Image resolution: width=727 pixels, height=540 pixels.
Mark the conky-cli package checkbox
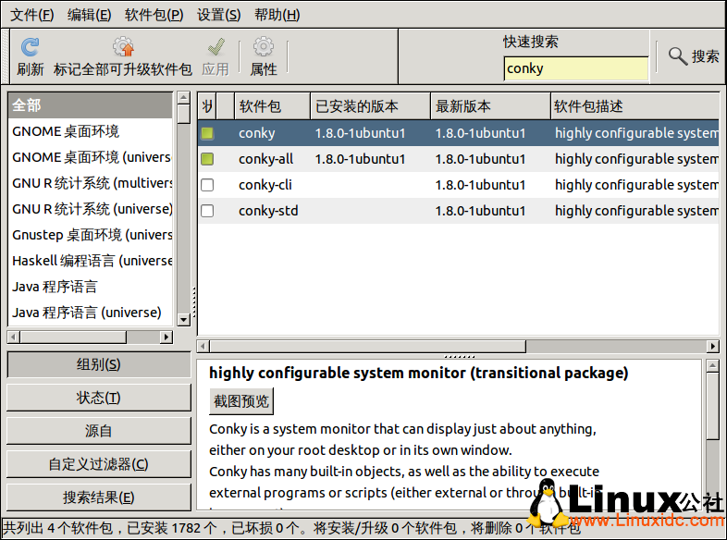coord(207,185)
